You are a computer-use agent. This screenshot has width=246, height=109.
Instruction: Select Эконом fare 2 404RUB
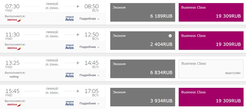pyautogui.click(x=142, y=41)
